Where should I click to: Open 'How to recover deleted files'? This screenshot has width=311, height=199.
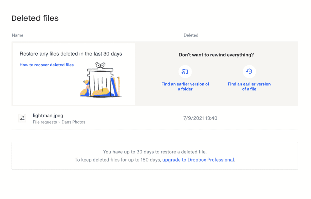click(x=46, y=65)
